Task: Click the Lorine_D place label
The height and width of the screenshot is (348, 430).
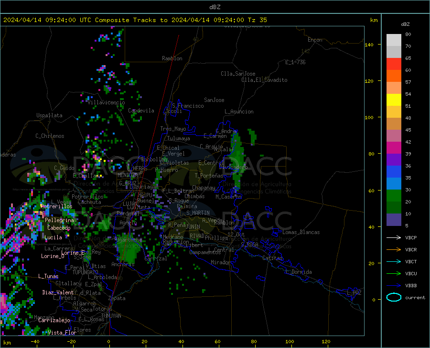Action: tap(53, 256)
